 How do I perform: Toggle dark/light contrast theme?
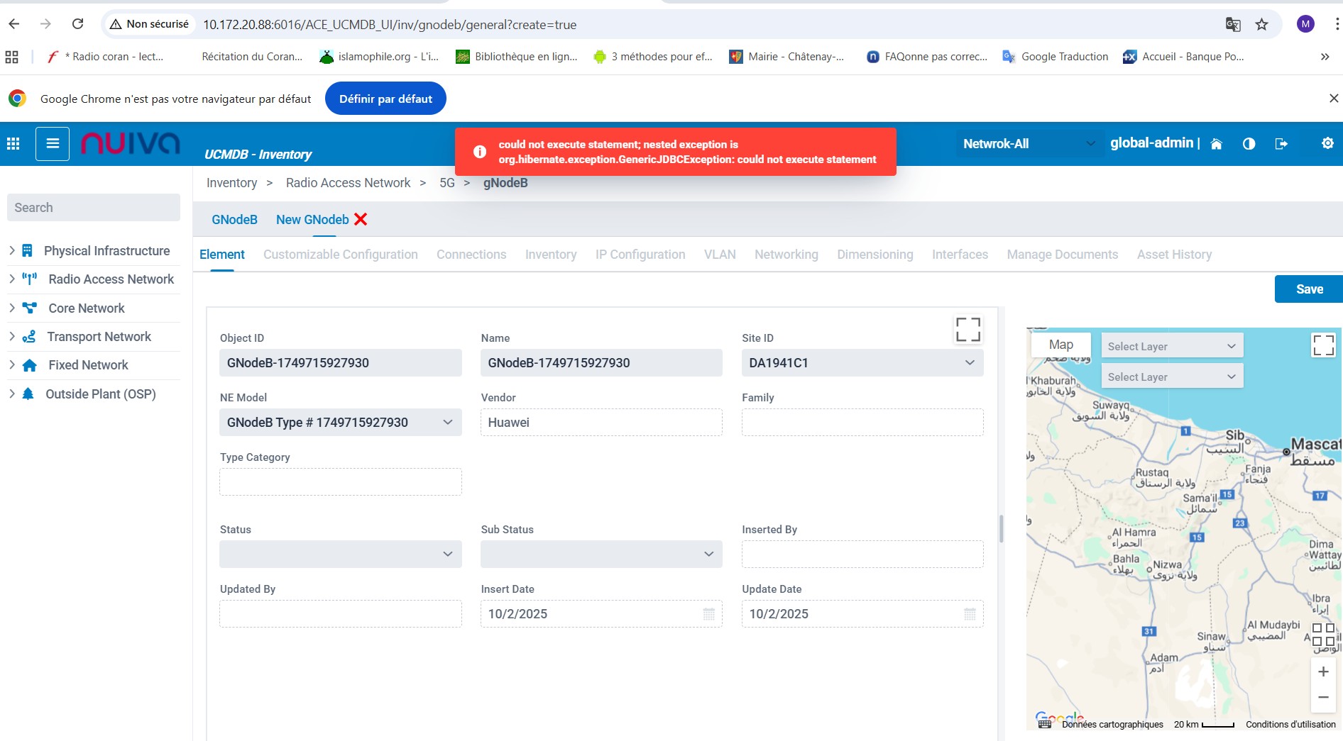1249,144
